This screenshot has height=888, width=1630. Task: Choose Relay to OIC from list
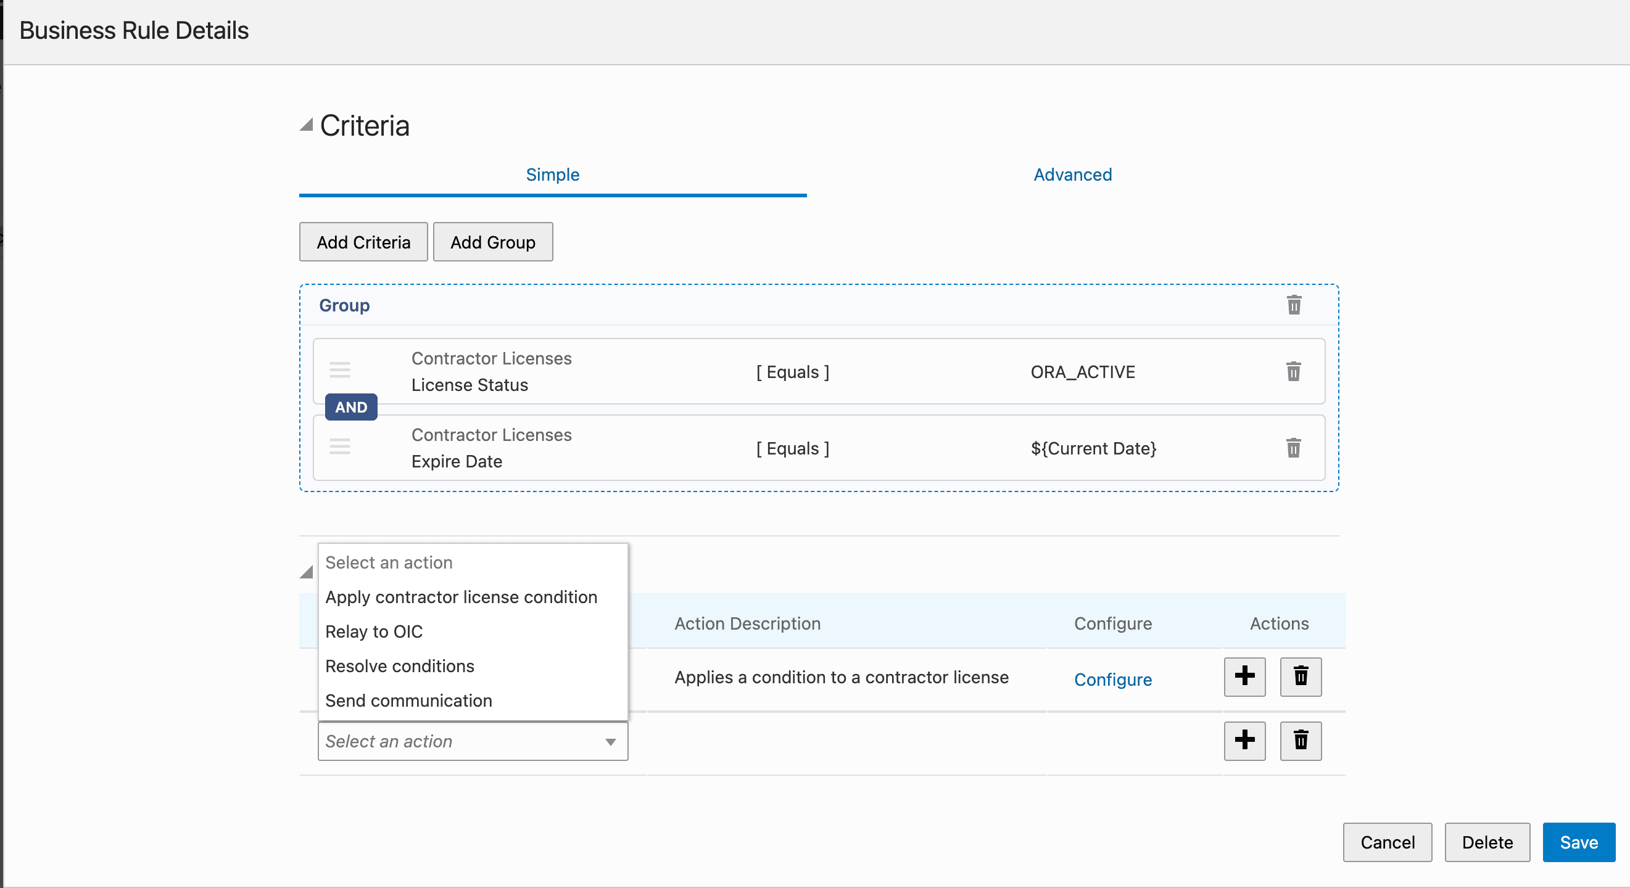[373, 631]
